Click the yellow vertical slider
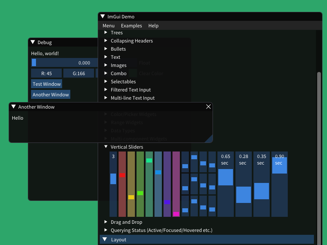The width and height of the screenshot is (327, 245). click(131, 184)
